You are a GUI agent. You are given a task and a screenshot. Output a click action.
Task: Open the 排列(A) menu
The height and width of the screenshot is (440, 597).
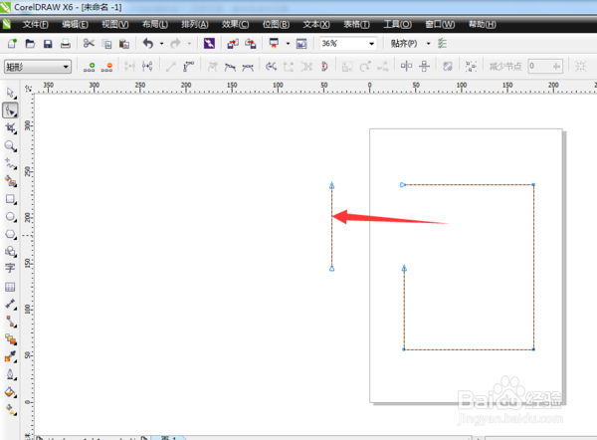(x=195, y=25)
